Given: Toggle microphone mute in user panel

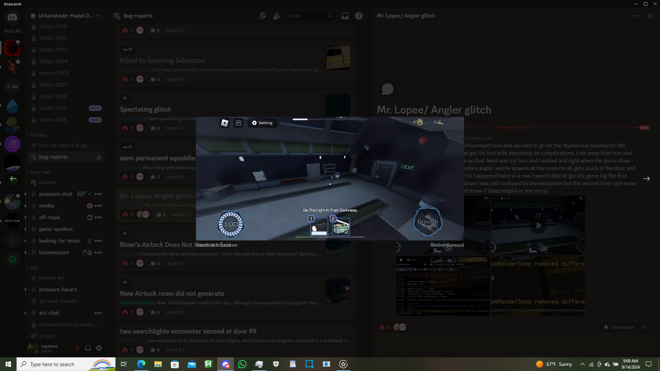Looking at the screenshot, I should tap(77, 348).
